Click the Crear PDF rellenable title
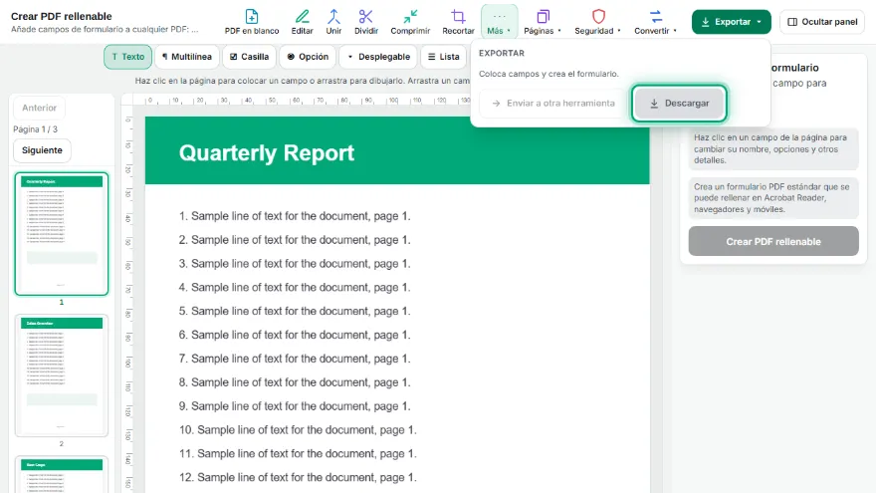876x493 pixels. [62, 16]
